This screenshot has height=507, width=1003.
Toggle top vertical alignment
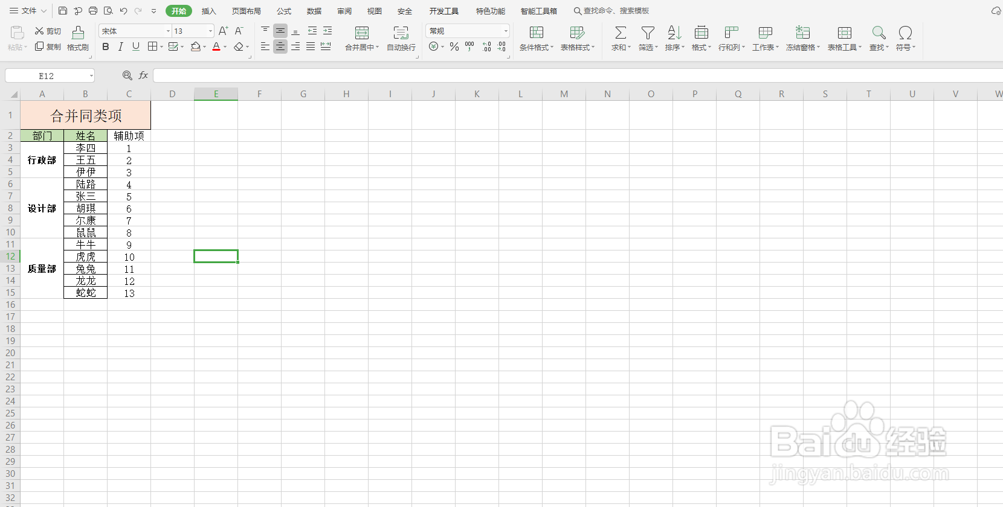pyautogui.click(x=265, y=30)
